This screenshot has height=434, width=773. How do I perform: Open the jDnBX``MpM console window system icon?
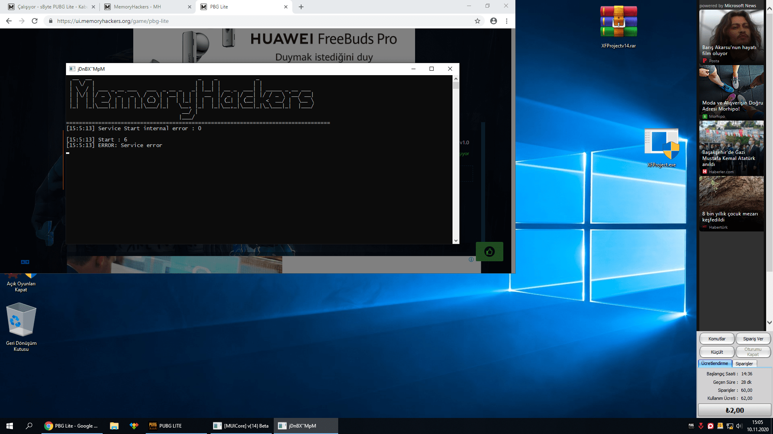click(x=72, y=69)
